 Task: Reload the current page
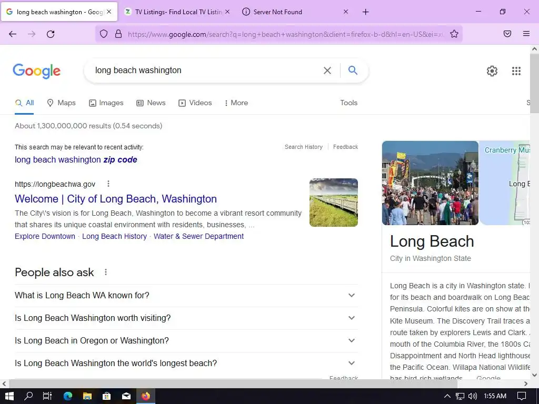[x=51, y=34]
